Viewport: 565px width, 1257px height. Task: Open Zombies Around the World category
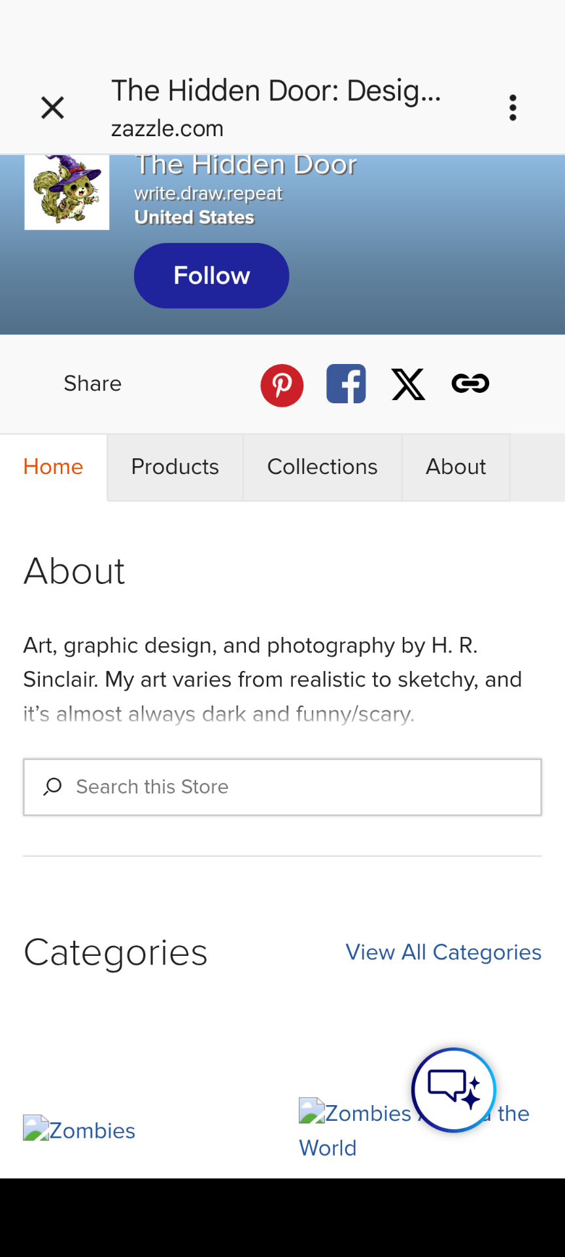click(414, 1130)
